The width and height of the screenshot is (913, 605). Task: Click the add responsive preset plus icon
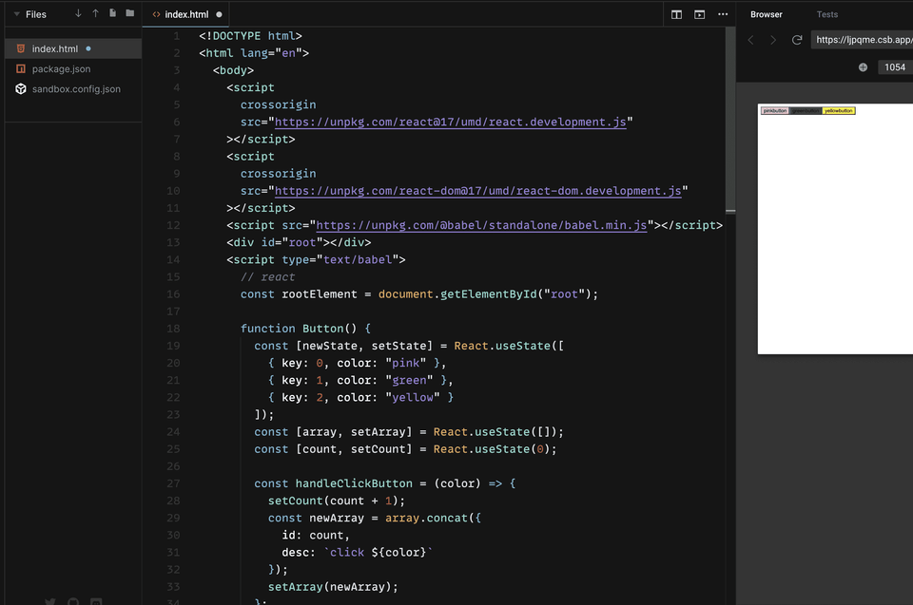(863, 67)
